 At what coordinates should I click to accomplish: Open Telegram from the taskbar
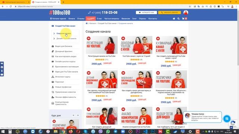(x=115, y=131)
